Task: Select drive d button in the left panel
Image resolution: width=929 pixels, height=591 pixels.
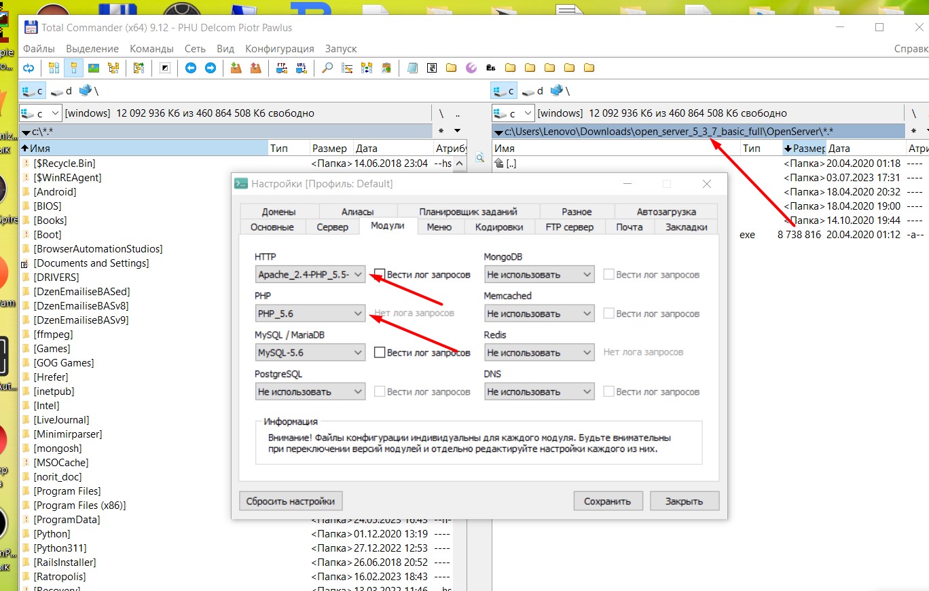Action: coord(62,90)
